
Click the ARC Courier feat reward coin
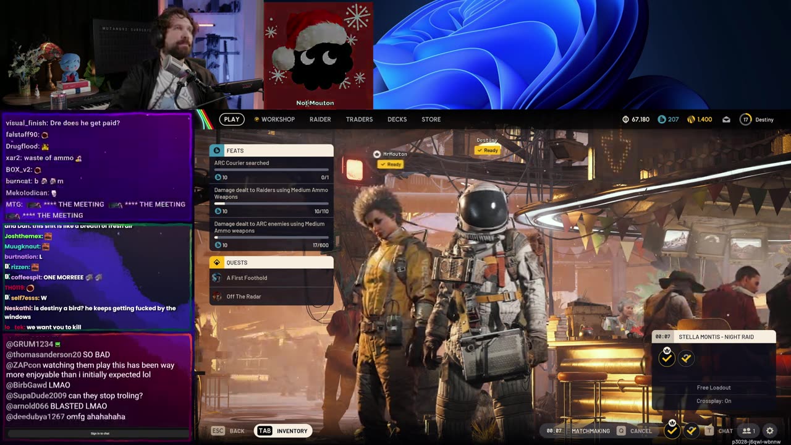point(218,177)
